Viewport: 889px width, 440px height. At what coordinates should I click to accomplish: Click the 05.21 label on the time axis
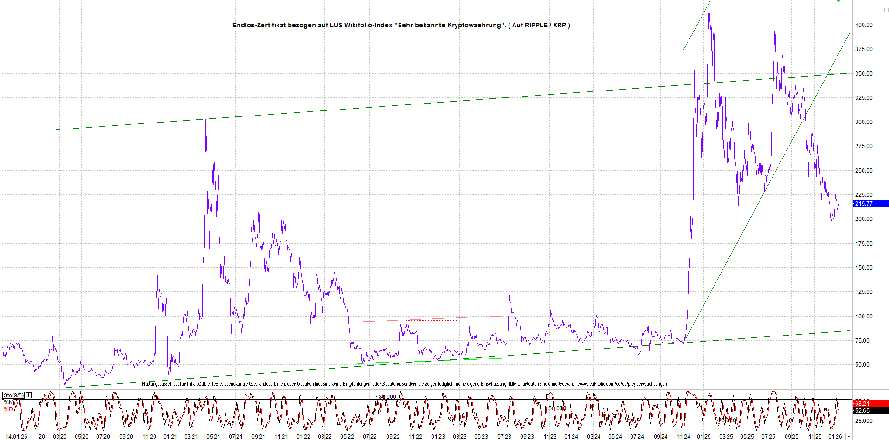pos(213,436)
